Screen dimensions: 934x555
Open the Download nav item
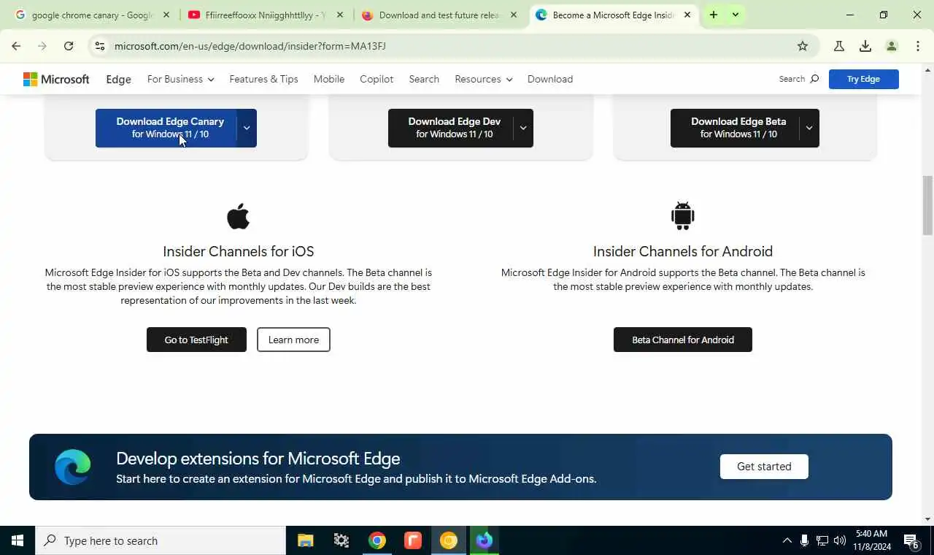pyautogui.click(x=550, y=79)
